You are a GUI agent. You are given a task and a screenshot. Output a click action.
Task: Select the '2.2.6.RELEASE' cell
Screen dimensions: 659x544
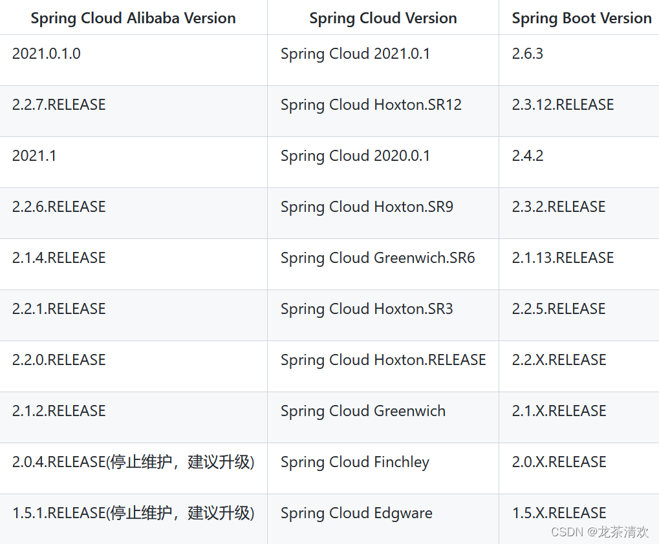tap(133, 213)
